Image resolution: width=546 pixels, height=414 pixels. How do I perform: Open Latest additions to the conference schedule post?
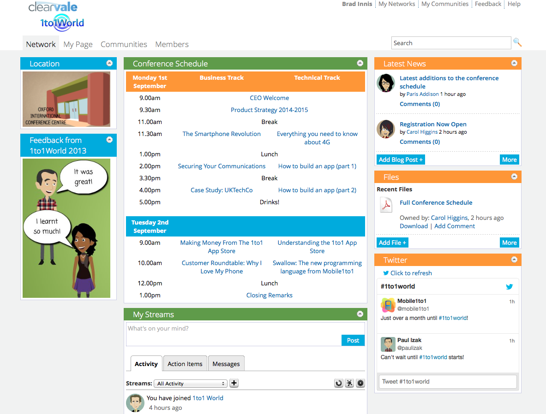tap(449, 82)
